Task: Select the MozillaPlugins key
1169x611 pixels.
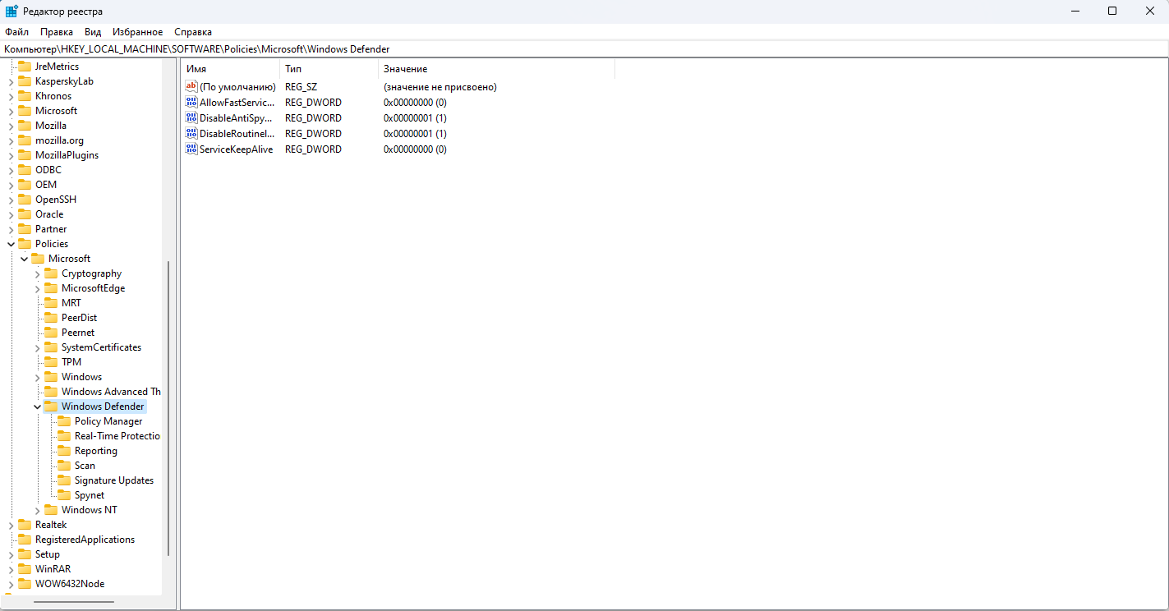Action: point(67,154)
